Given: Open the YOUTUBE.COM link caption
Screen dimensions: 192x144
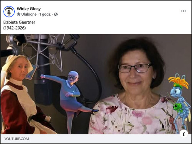Looking at the screenshot, I should 17,139.
